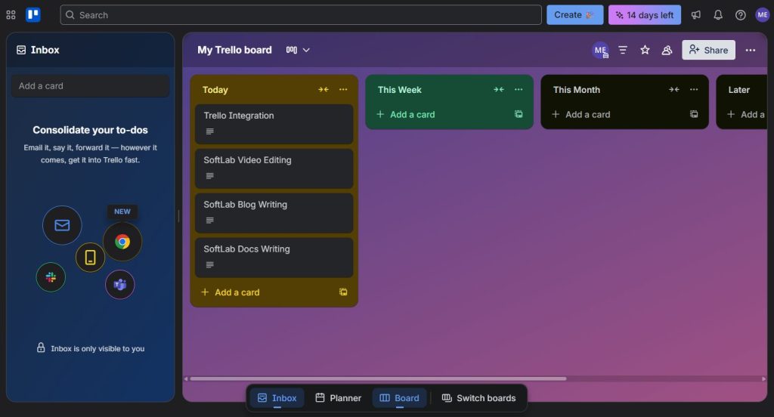The image size is (774, 417).
Task: Click the Chrome icon in Inbox panel
Action: tap(122, 241)
